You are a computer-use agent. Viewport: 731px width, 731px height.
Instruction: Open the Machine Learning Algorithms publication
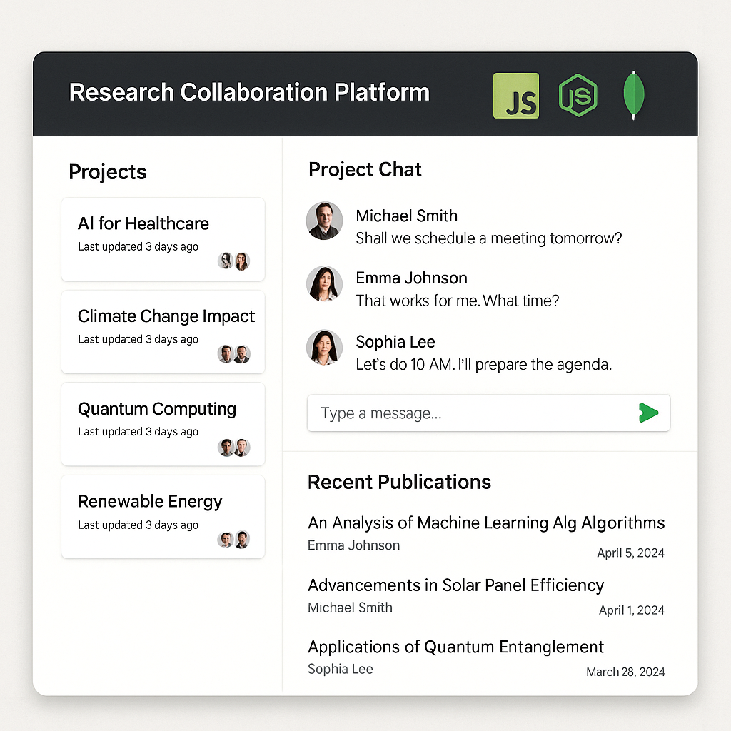click(485, 523)
